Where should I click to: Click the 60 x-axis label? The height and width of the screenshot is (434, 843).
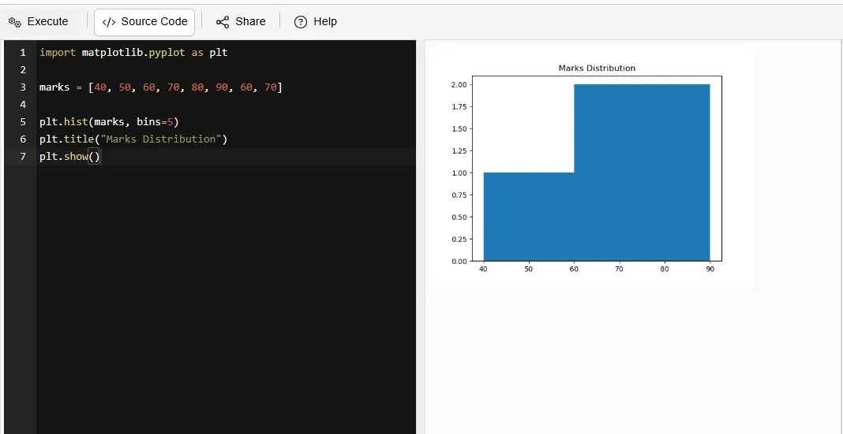(x=574, y=269)
